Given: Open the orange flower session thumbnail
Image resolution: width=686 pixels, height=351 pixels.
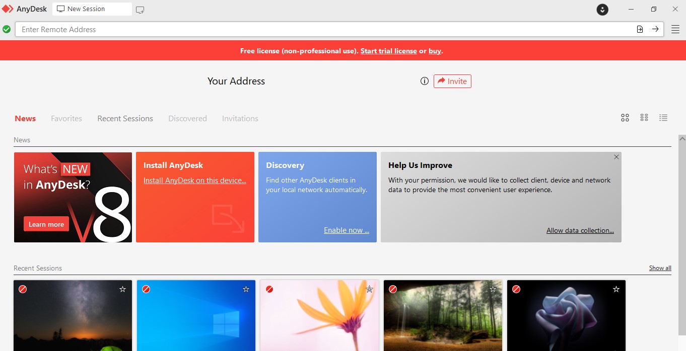Looking at the screenshot, I should (x=319, y=316).
